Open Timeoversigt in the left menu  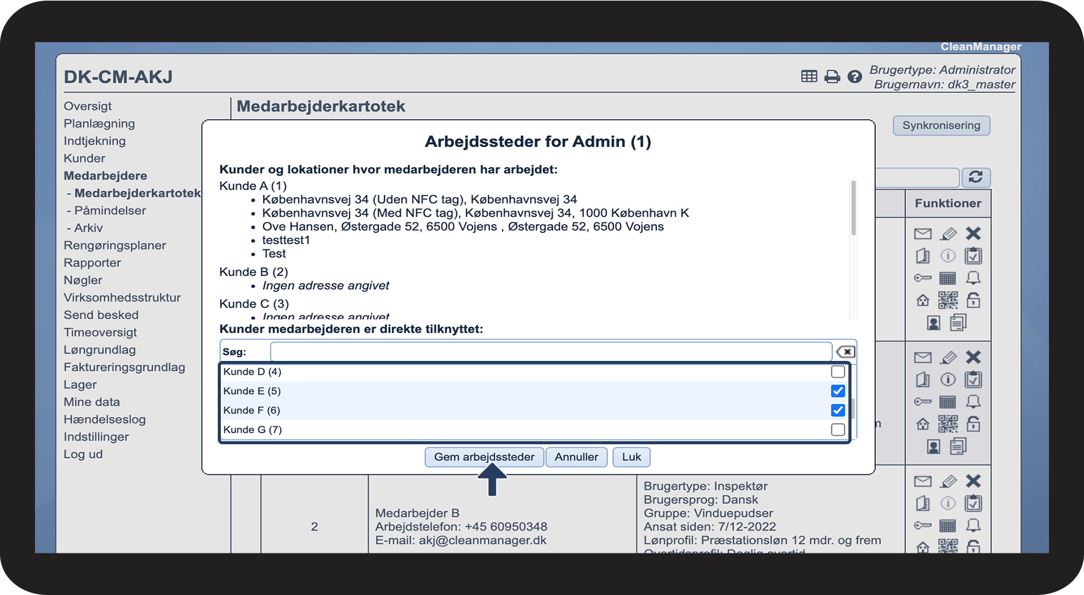101,332
